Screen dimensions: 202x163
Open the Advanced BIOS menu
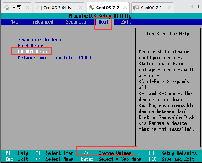click(x=43, y=22)
